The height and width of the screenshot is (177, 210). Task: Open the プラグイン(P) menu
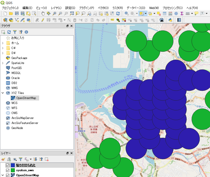tap(86, 8)
